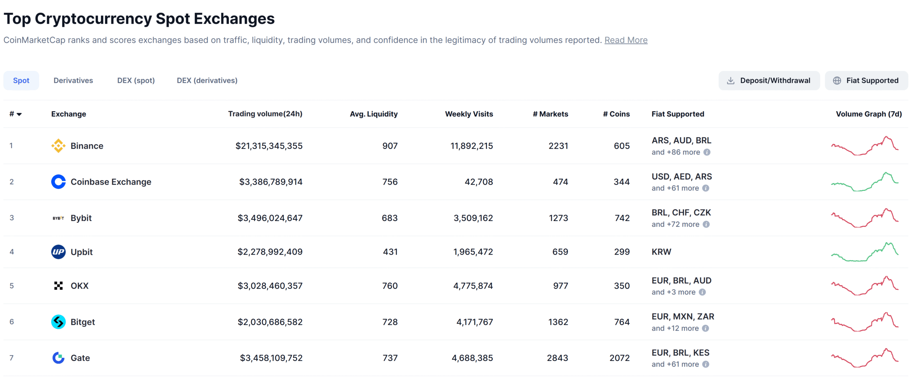Image resolution: width=918 pixels, height=380 pixels.
Task: Click the Binance exchange logo
Action: 58,146
